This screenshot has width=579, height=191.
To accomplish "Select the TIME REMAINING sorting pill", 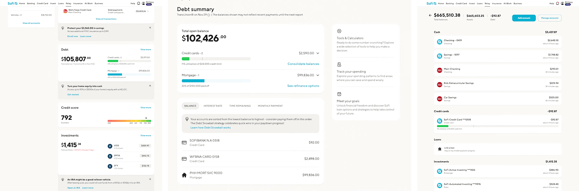I will click(x=240, y=106).
